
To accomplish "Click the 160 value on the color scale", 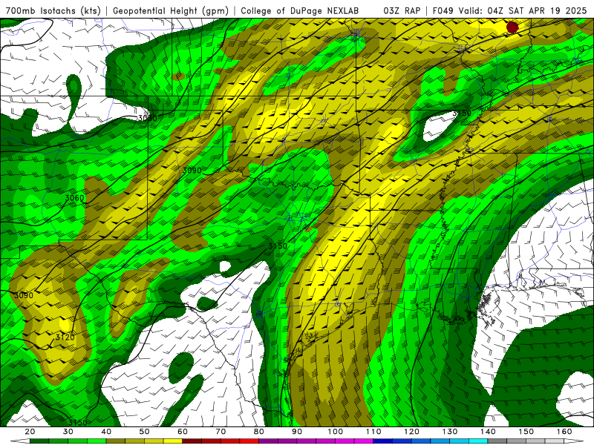I will click(564, 432).
